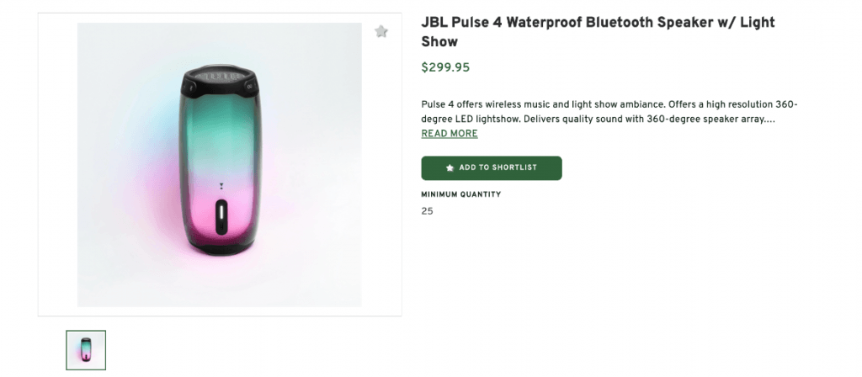Click the minimum quantity value 25

(x=427, y=211)
